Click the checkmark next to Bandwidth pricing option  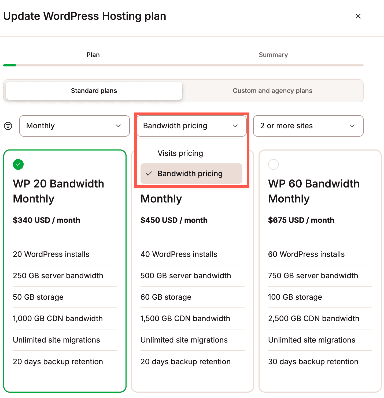(149, 174)
